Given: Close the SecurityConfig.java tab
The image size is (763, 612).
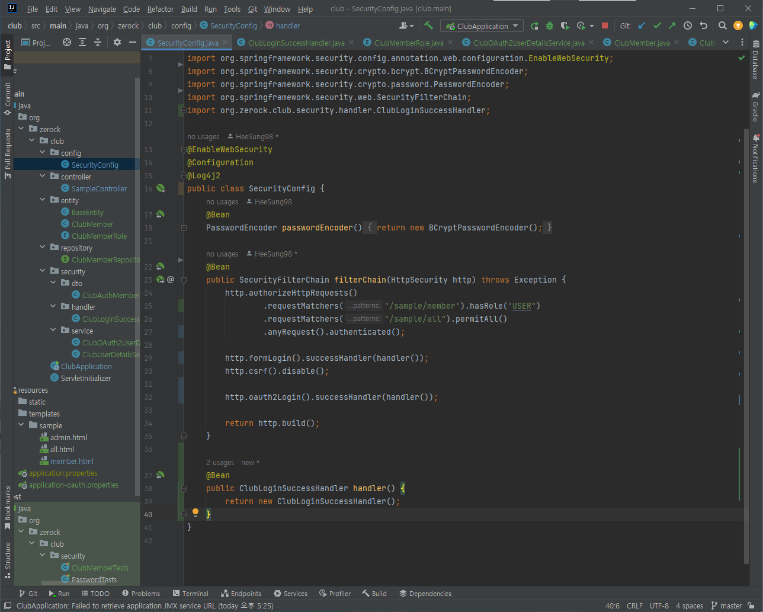Looking at the screenshot, I should pos(225,43).
